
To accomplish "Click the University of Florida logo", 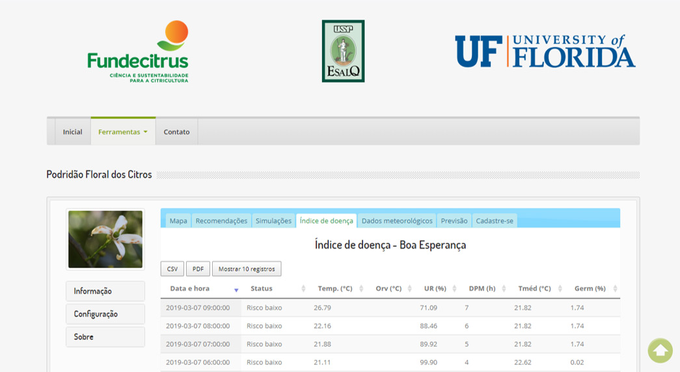I will click(x=545, y=51).
